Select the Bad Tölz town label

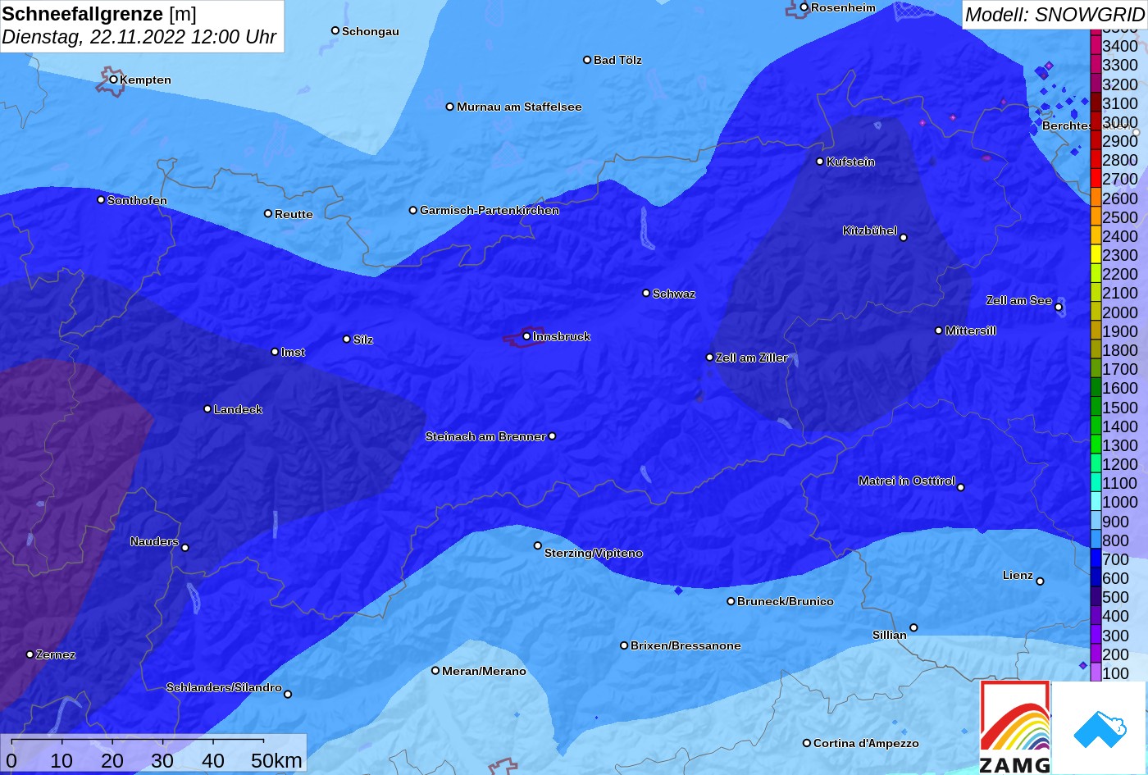[x=617, y=60]
